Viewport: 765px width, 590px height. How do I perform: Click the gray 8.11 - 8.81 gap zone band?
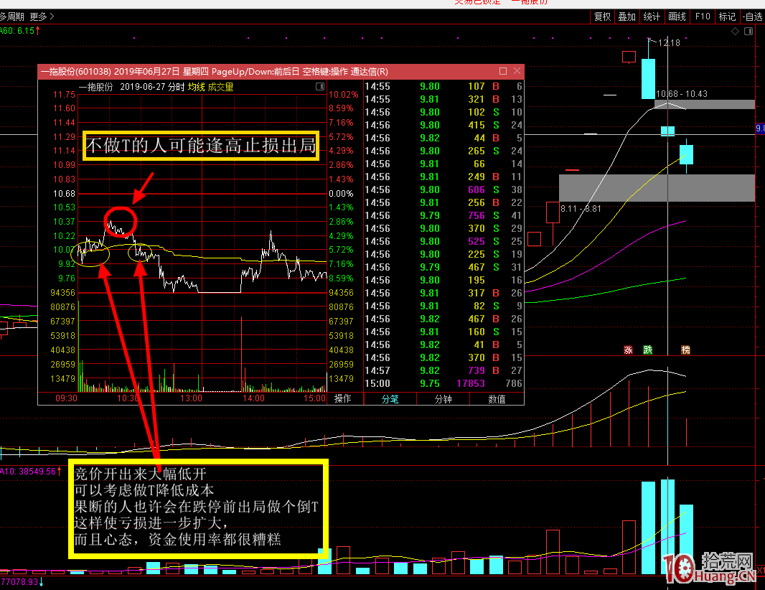(x=657, y=188)
